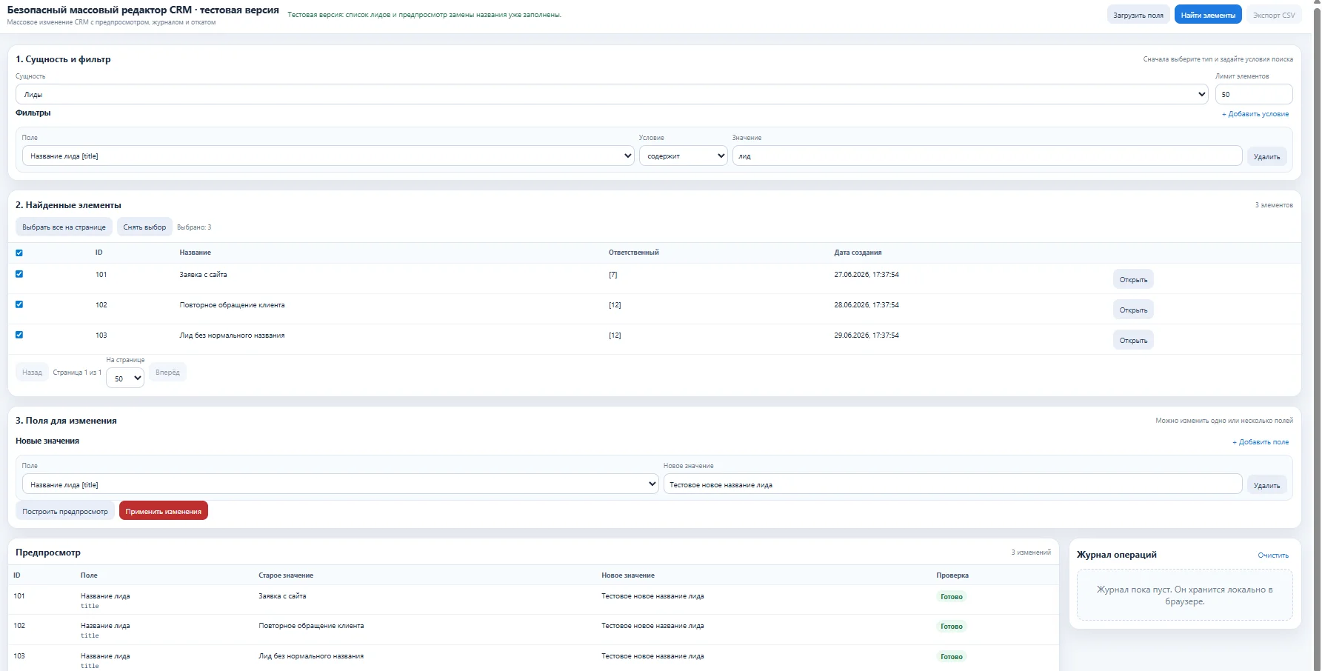The image size is (1322, 671).
Task: Focus the Лимит элементов input field
Action: 1254,94
